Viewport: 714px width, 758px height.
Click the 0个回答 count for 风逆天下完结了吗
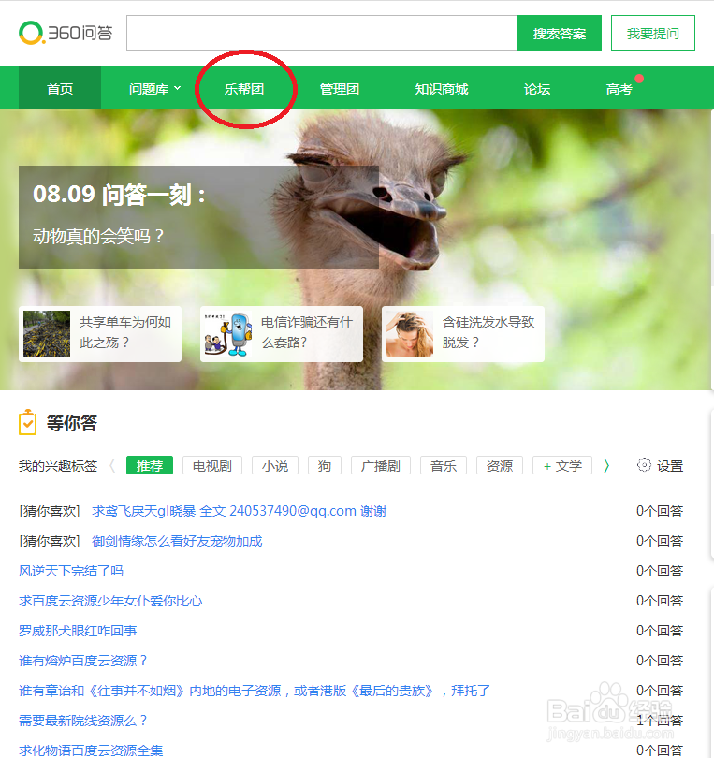click(660, 571)
